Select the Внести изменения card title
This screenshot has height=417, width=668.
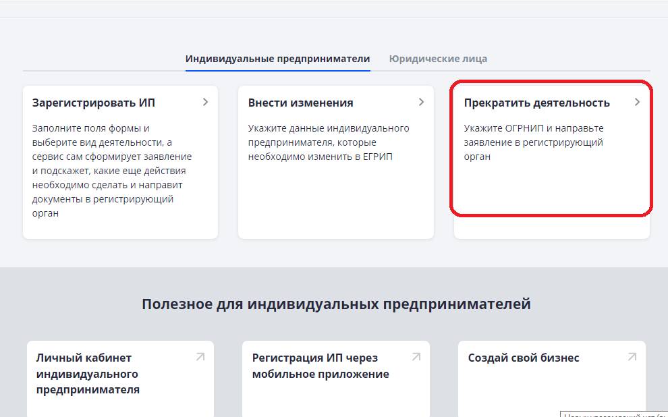[x=300, y=103]
